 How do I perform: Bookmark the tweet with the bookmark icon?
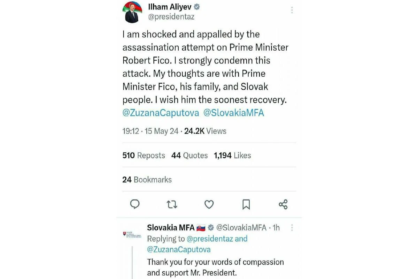tap(246, 204)
